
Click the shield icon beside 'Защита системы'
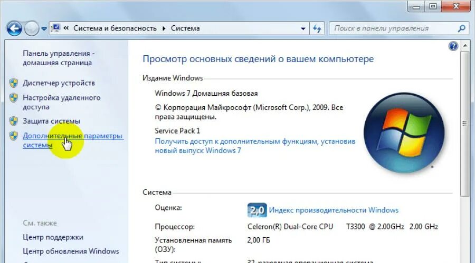pos(13,121)
